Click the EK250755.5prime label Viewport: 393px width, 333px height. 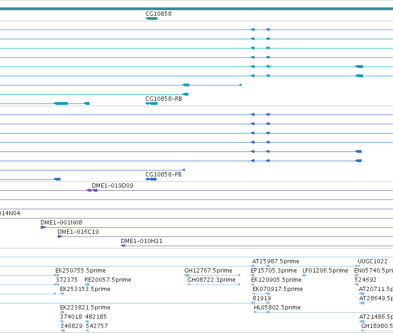[x=80, y=271]
